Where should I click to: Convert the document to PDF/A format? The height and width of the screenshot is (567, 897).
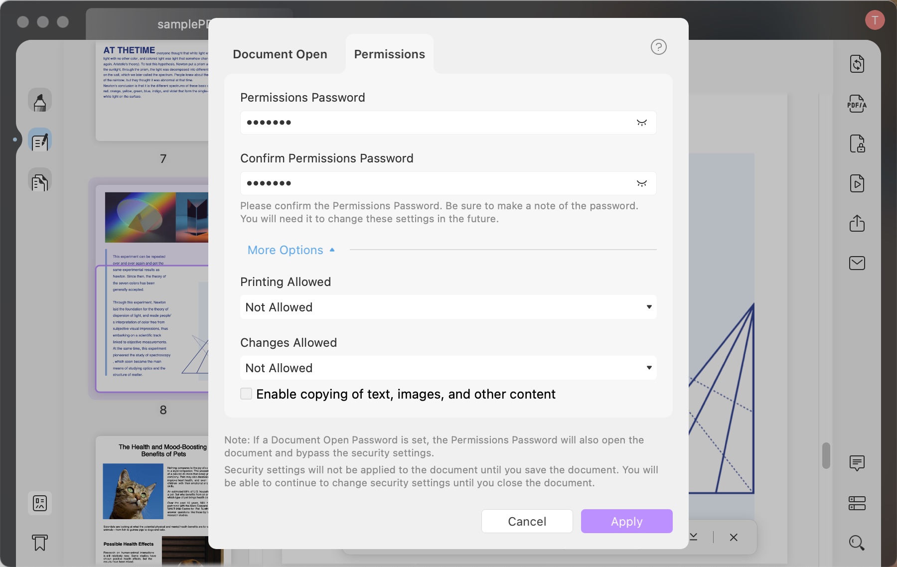[x=857, y=105]
